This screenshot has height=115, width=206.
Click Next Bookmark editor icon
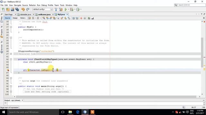65,18
